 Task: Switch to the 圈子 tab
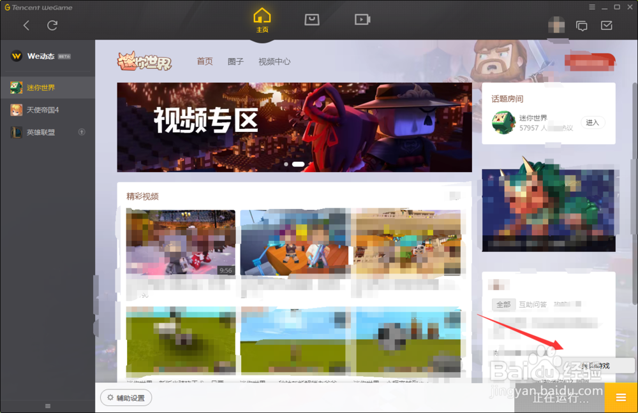coord(235,61)
